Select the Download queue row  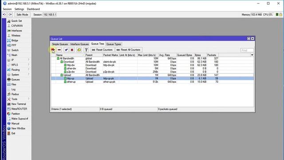tap(152, 62)
